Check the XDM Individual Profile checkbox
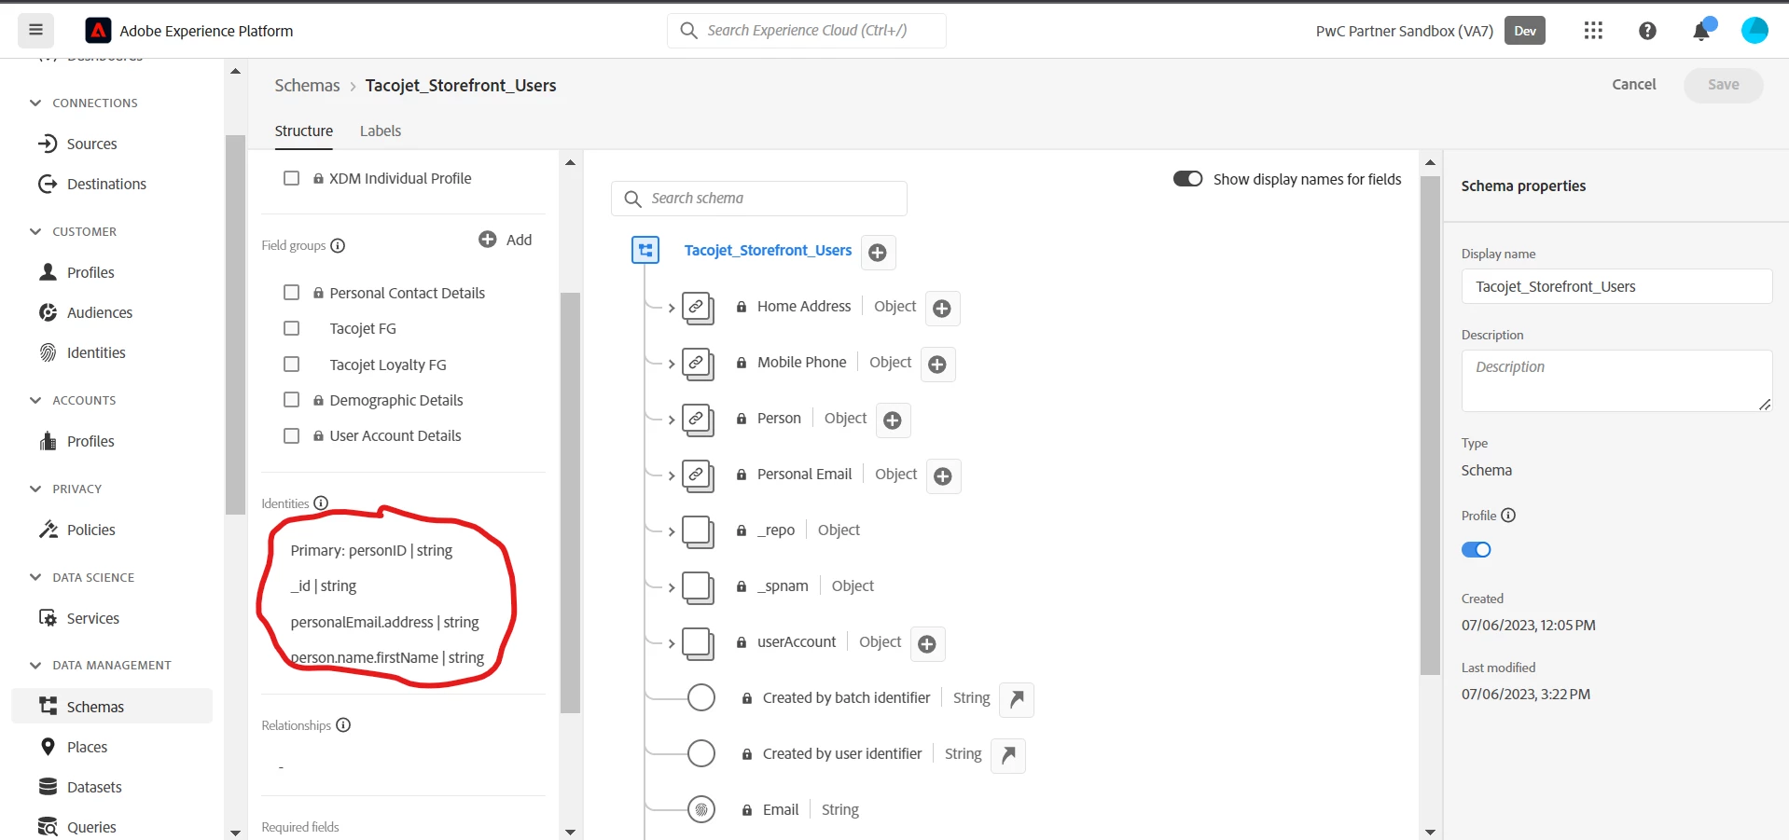 pos(292,178)
